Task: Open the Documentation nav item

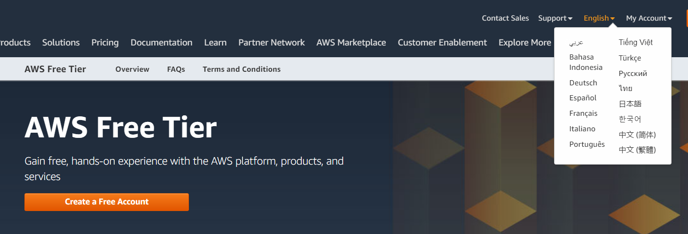Action: [161, 43]
